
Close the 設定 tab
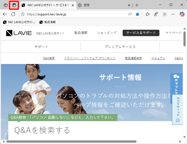click(x=129, y=5)
